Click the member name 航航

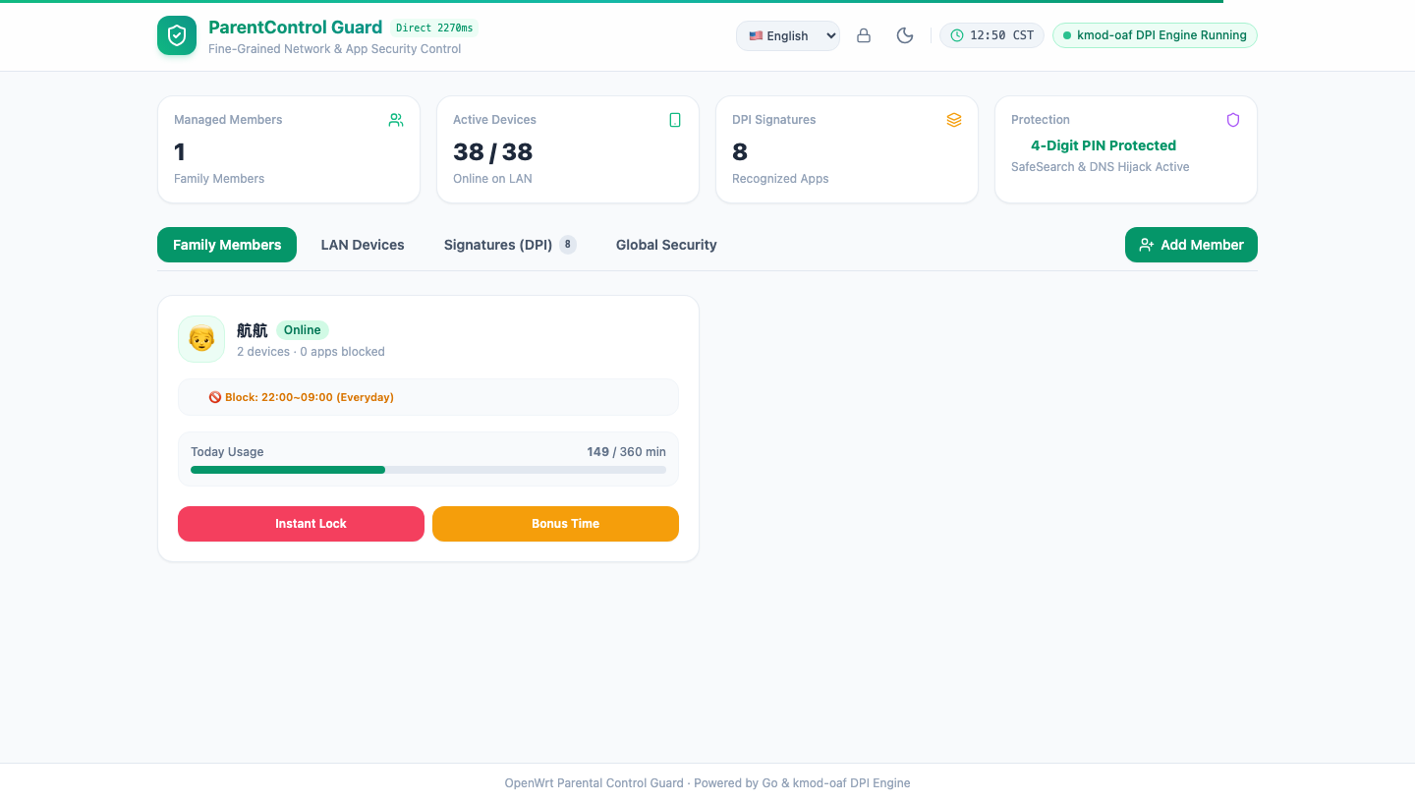[253, 330]
